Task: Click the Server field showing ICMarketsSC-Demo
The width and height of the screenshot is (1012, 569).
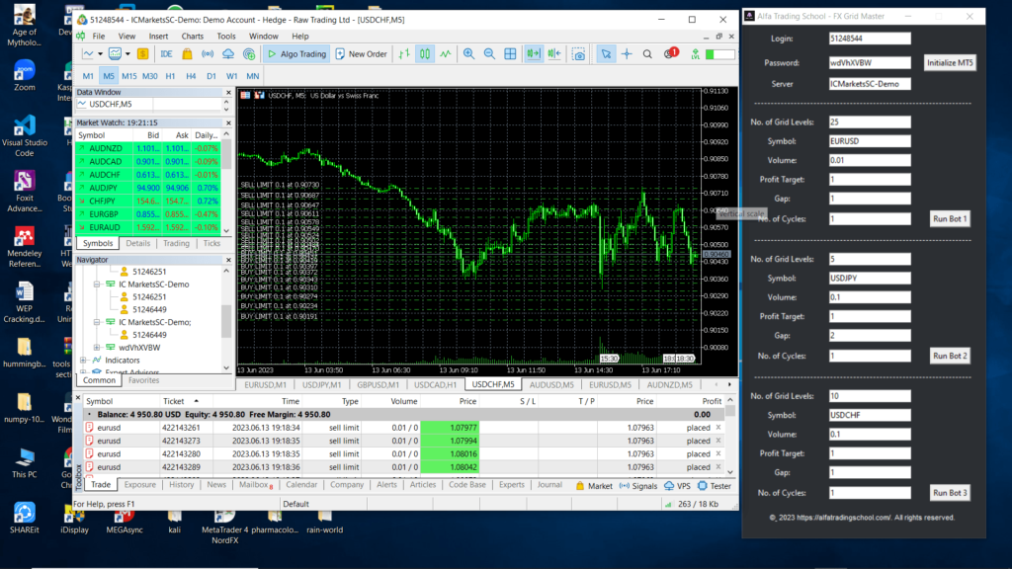Action: (870, 83)
